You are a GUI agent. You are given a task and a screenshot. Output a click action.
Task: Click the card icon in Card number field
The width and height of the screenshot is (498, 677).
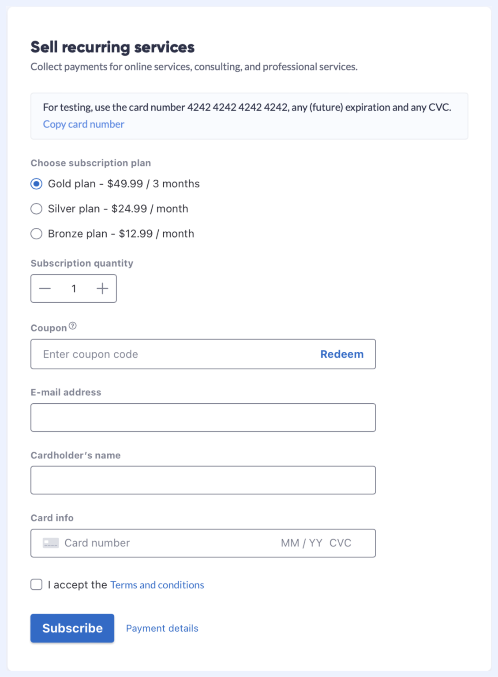point(51,543)
